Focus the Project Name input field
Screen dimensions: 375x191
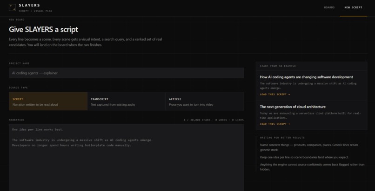[126, 73]
